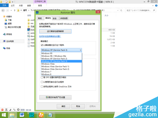
Task: Close the Autorun properties dialog
Action: tap(98, 12)
